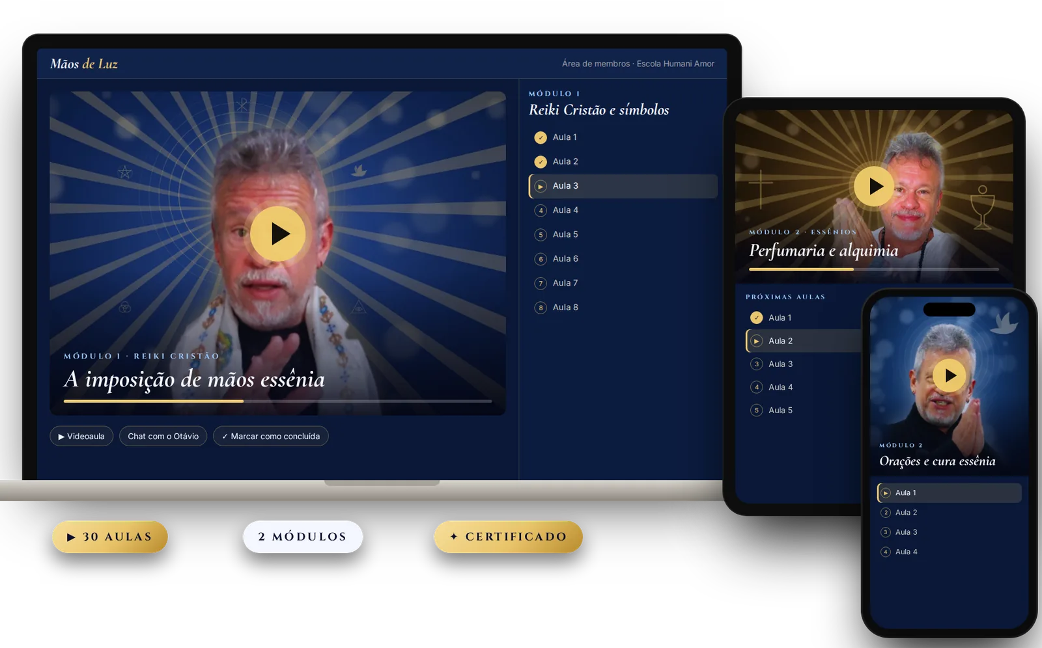The height and width of the screenshot is (648, 1042).
Task: Open Aula 4 label in the laptop module list
Action: pyautogui.click(x=565, y=210)
